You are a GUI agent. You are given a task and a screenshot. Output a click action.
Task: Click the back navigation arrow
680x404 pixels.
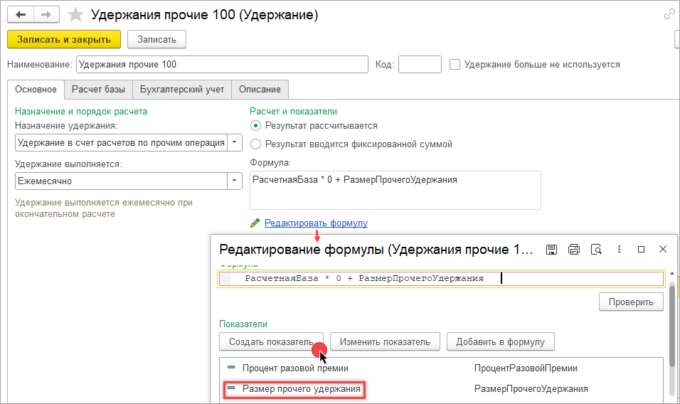point(21,14)
